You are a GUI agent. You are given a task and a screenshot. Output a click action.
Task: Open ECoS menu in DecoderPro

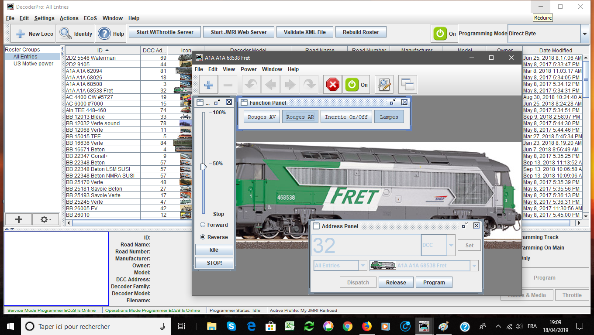tap(90, 18)
